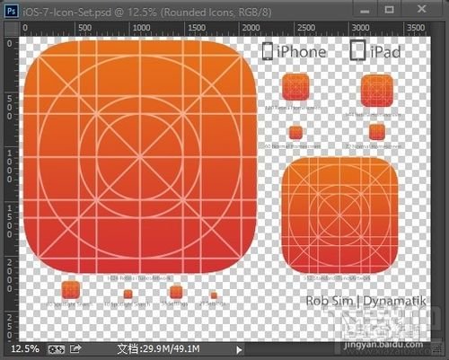Maximize the document window

tap(389, 10)
